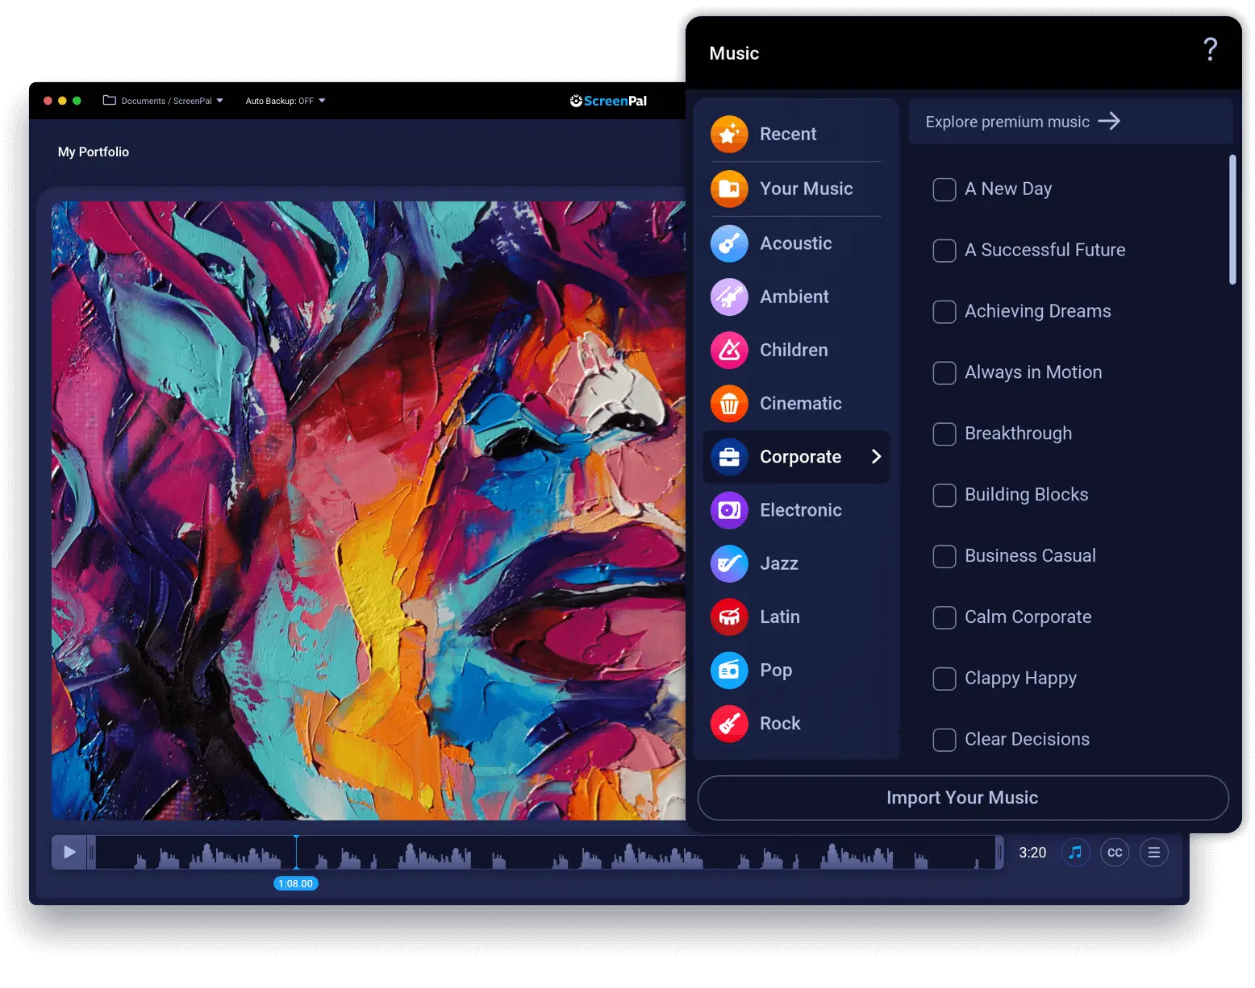Check the Calm Corporate song
Screen dimensions: 1255x988
tap(943, 617)
